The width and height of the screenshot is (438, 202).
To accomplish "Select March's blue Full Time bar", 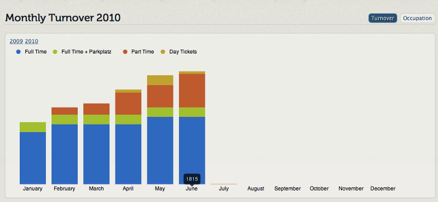I will pos(96,154).
